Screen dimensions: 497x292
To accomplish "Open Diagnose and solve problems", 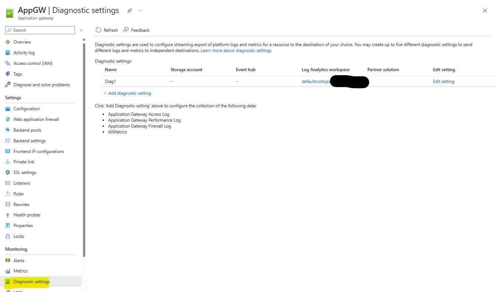I will tap(42, 85).
